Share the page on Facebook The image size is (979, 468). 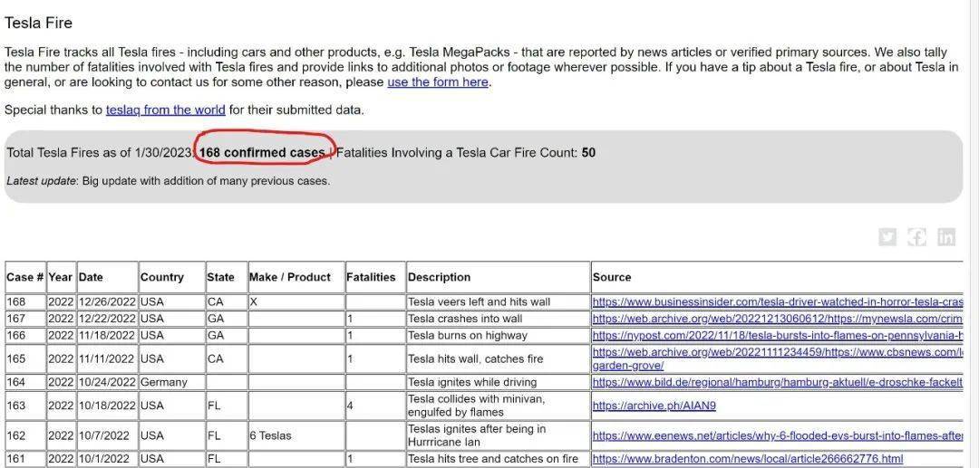coord(917,237)
